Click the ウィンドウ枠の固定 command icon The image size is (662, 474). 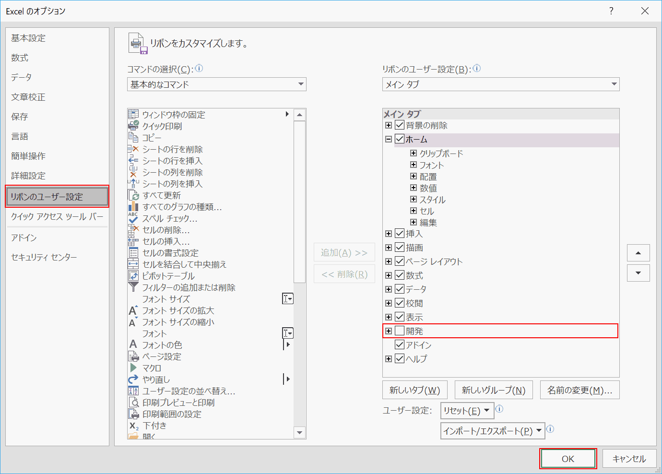[x=133, y=114]
